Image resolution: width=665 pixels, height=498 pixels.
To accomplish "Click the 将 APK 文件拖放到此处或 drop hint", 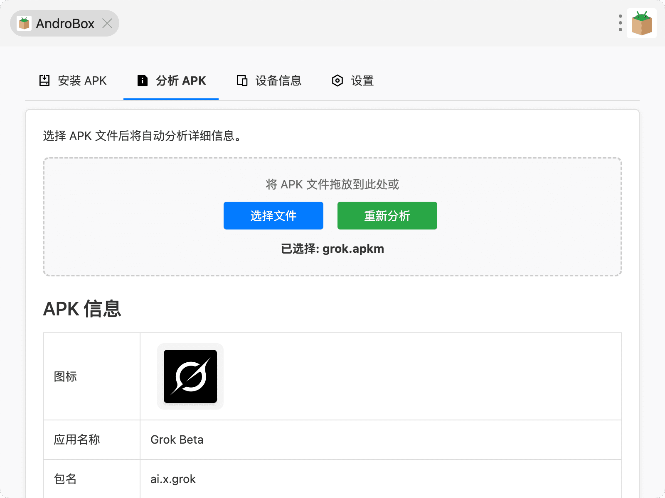I will pyautogui.click(x=332, y=184).
